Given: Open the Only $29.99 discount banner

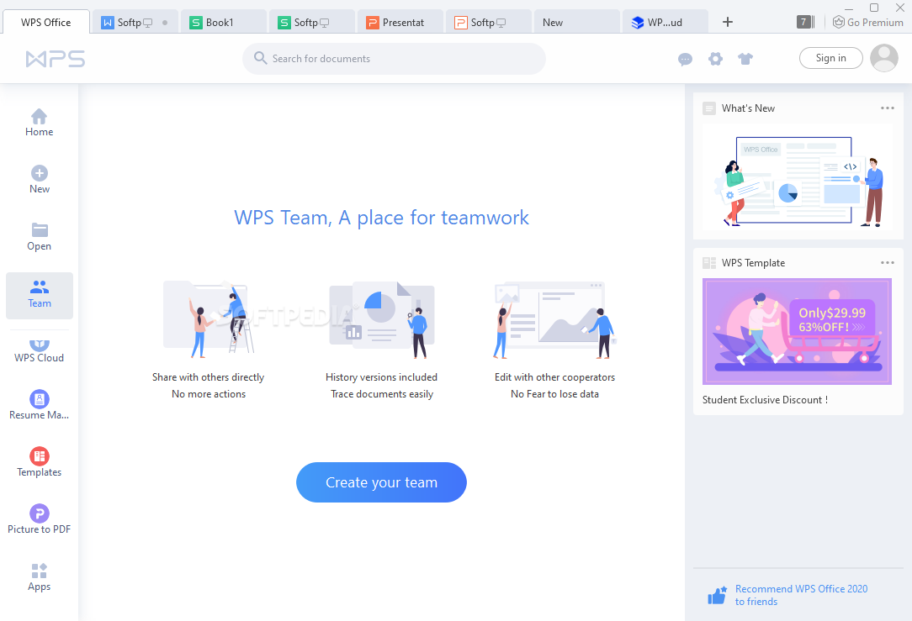Looking at the screenshot, I should click(797, 331).
